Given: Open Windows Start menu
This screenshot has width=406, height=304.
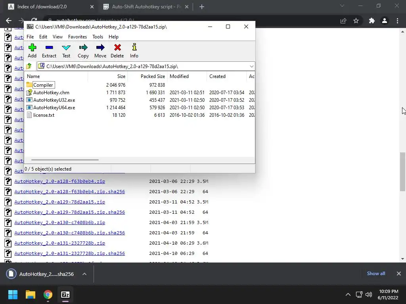Looking at the screenshot, I should (13, 294).
